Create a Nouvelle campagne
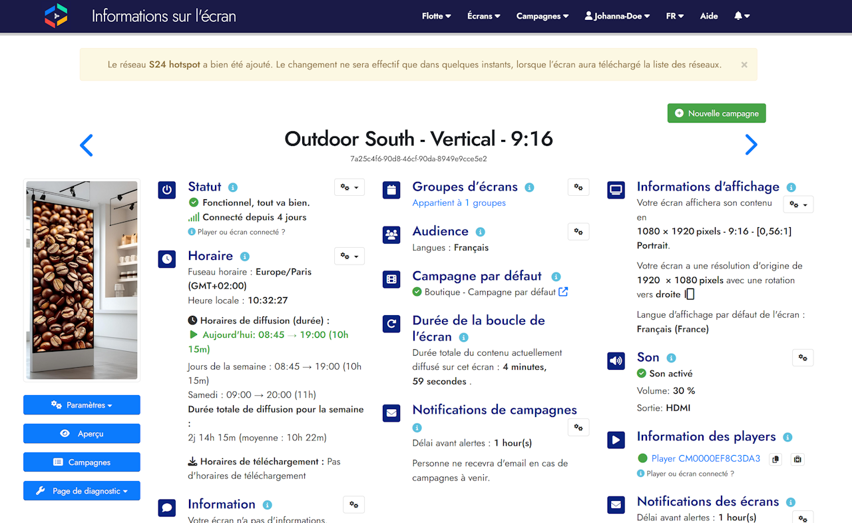 [717, 113]
